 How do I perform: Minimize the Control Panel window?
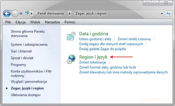147,3
